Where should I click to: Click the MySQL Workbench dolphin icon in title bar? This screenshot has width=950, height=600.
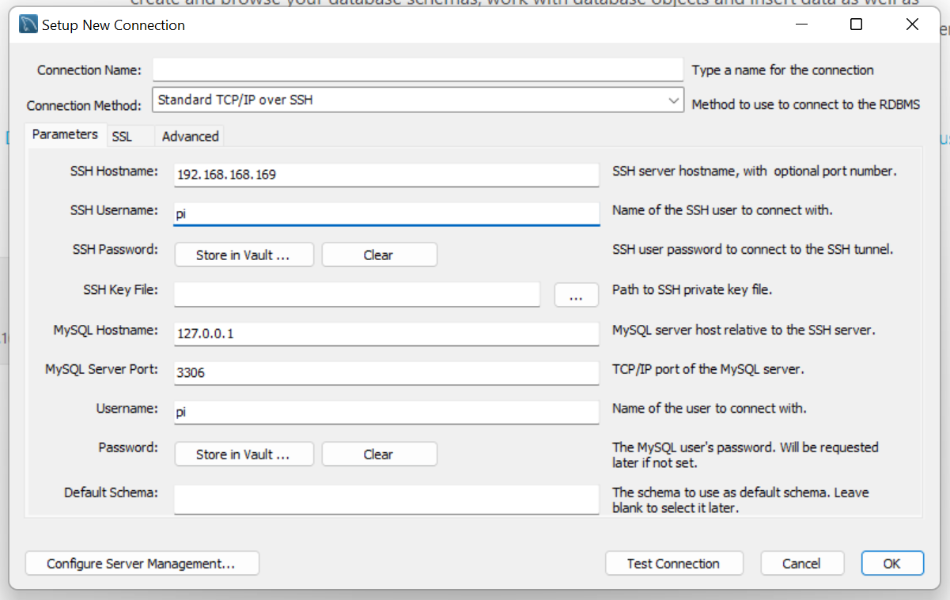[x=28, y=25]
